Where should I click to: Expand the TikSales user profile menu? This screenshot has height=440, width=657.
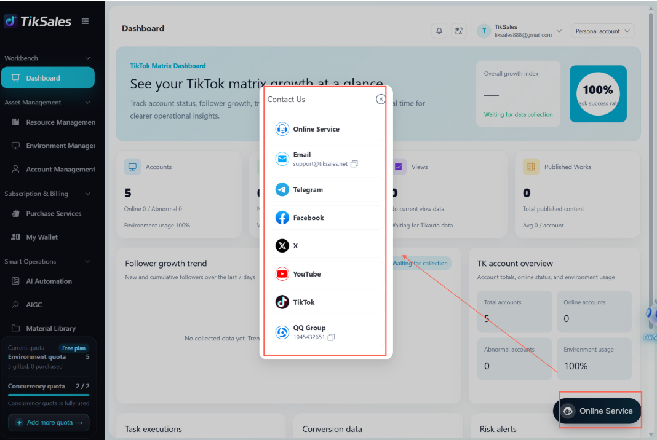[x=520, y=31]
